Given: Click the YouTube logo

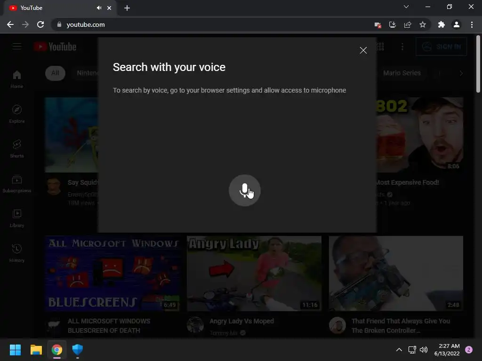Looking at the screenshot, I should point(55,47).
